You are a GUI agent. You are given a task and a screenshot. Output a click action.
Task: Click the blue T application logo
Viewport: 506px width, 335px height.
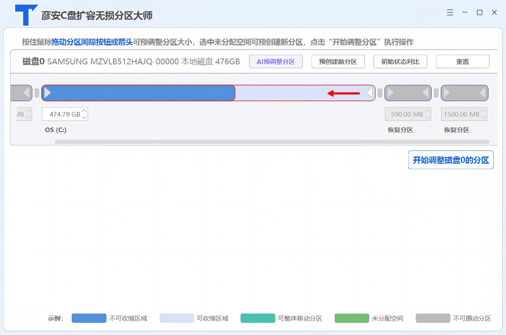26,15
